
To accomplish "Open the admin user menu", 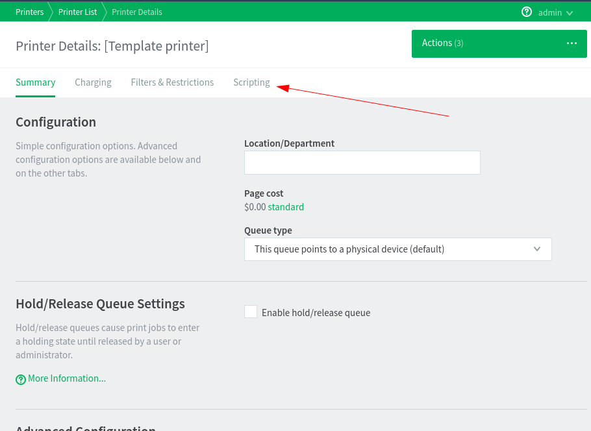I will pyautogui.click(x=550, y=12).
